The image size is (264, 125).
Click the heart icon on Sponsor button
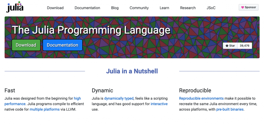[x=242, y=7]
